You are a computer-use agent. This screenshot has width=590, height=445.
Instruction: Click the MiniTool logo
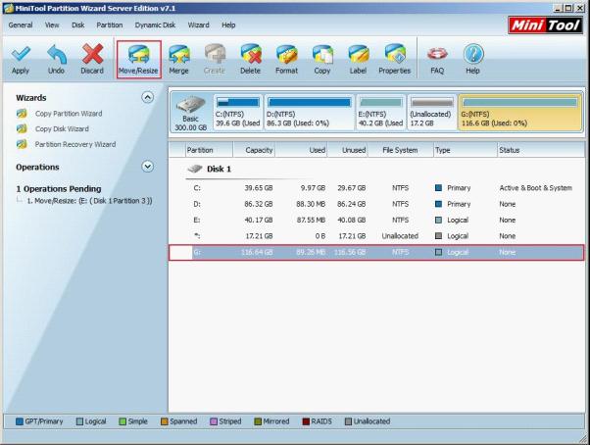[x=545, y=25]
